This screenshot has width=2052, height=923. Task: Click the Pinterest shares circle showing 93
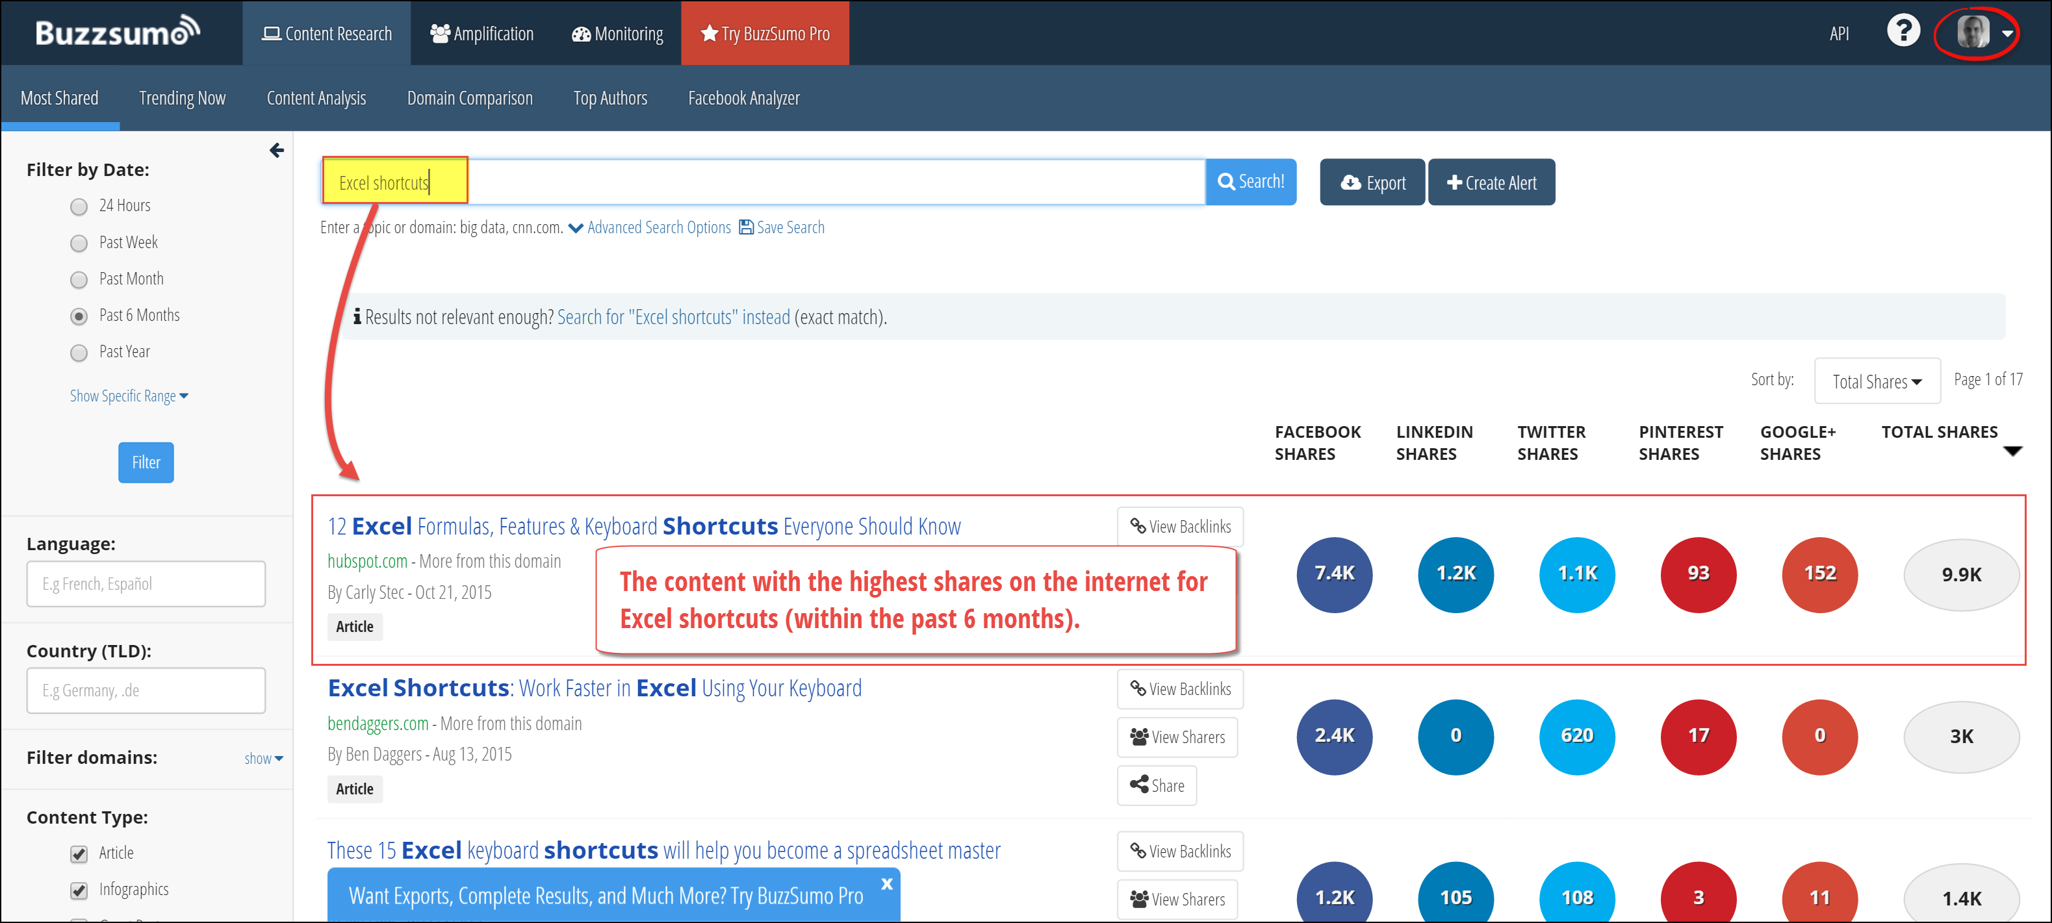(x=1699, y=574)
